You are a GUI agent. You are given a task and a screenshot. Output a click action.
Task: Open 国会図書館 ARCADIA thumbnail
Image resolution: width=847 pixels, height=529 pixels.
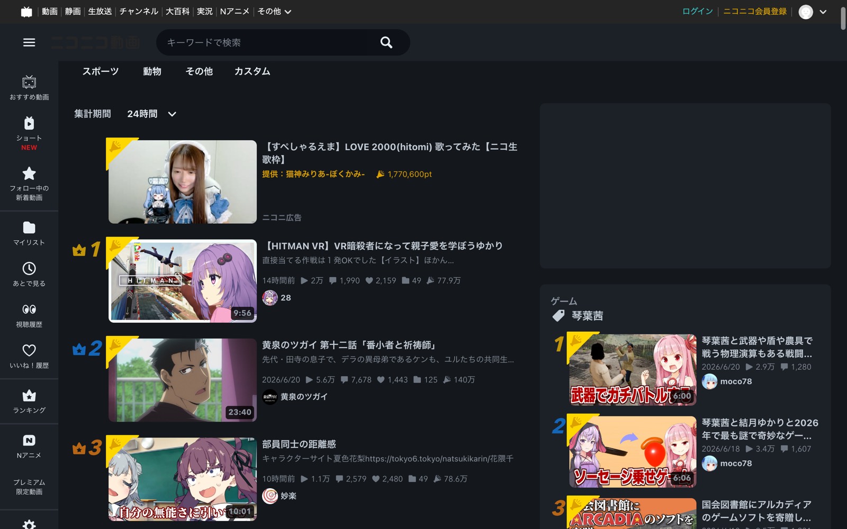(x=633, y=513)
